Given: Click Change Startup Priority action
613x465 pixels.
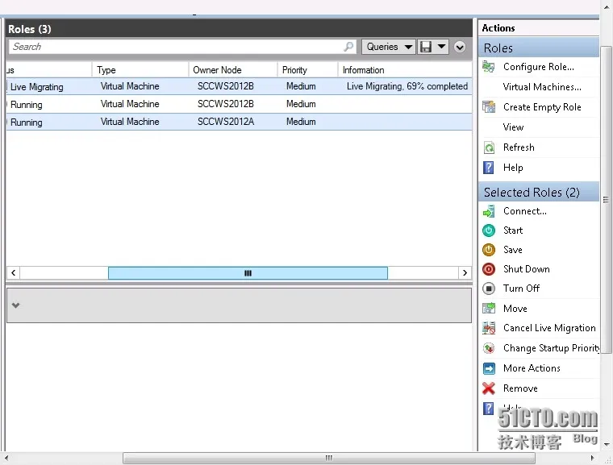Looking at the screenshot, I should pos(551,348).
